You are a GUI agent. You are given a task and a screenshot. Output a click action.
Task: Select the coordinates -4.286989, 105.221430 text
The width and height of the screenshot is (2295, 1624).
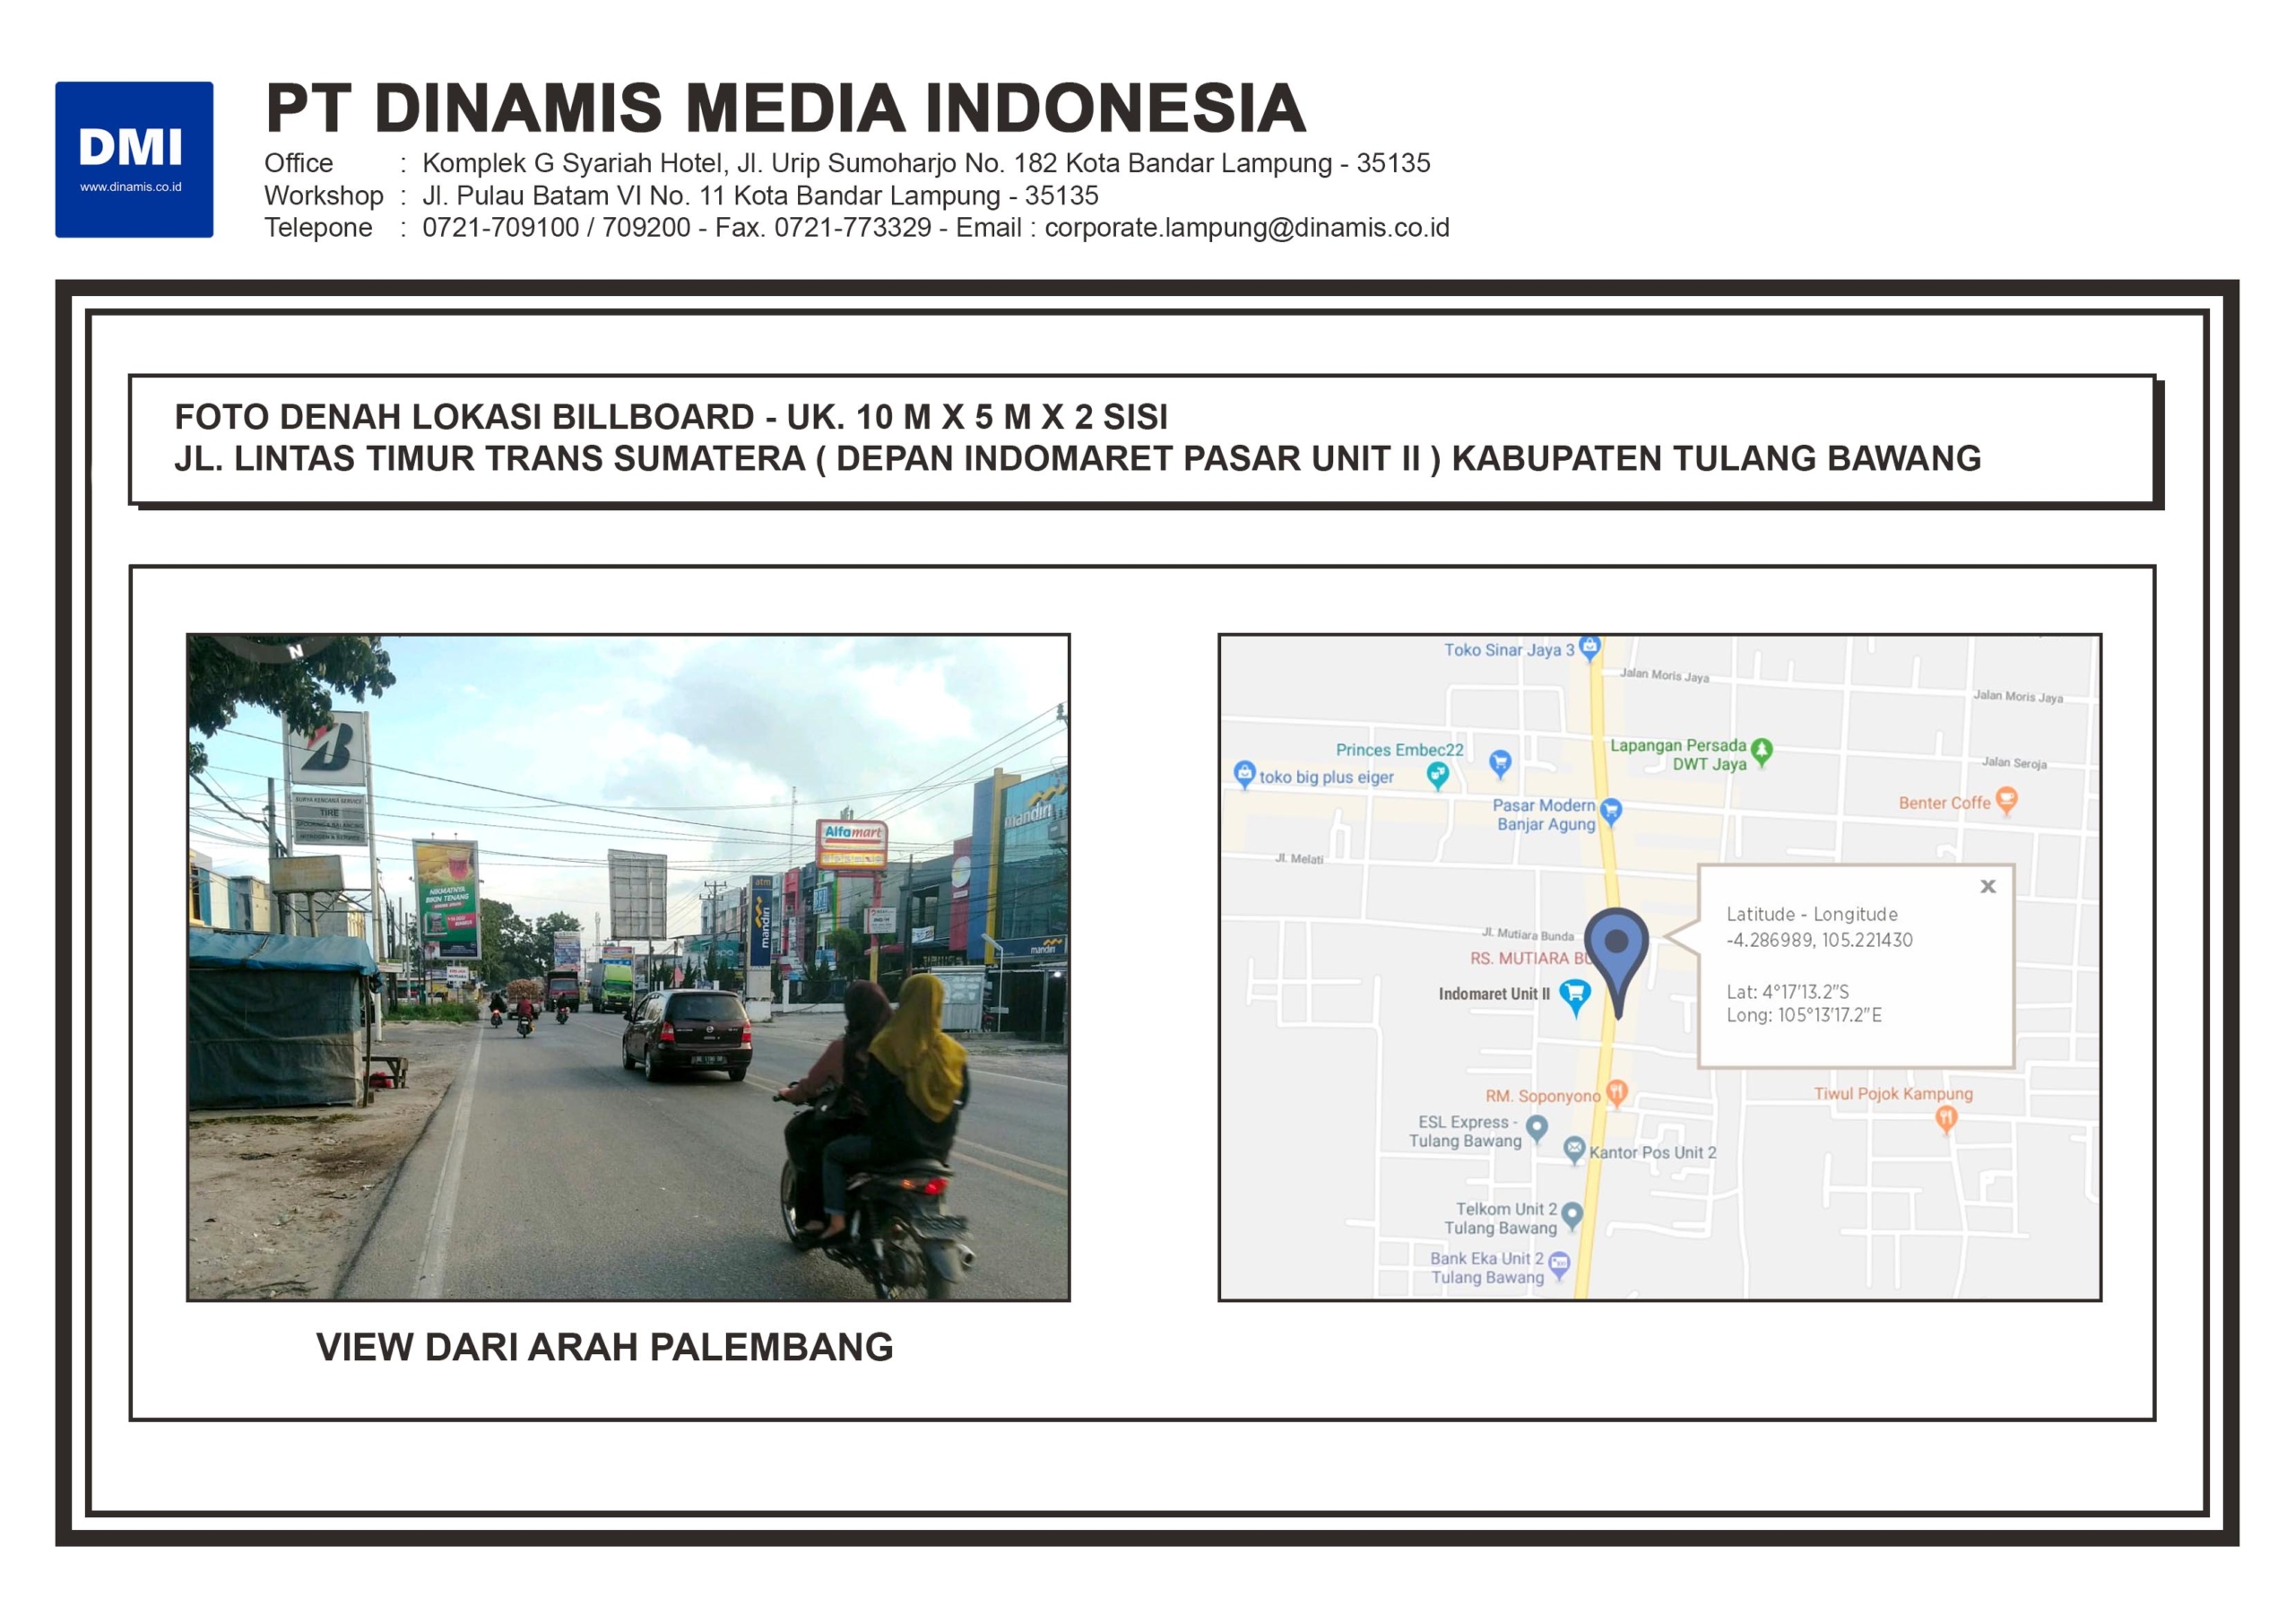(1819, 940)
